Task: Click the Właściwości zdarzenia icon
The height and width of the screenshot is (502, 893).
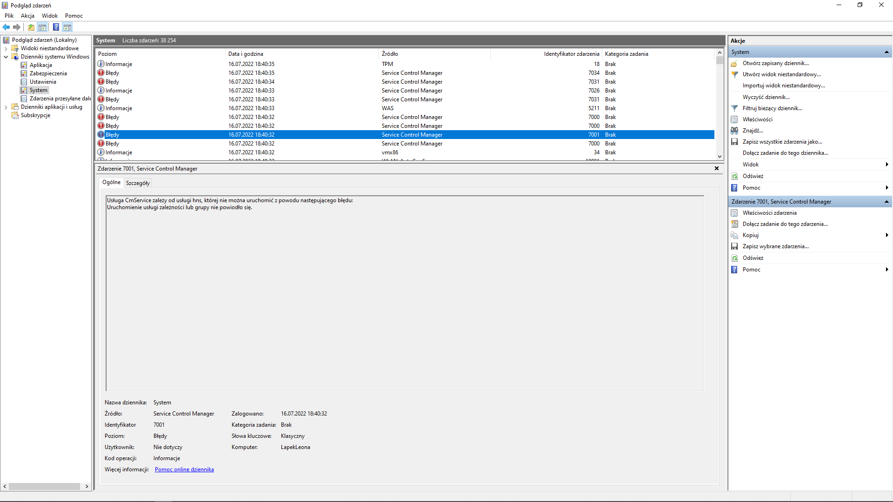Action: [x=734, y=213]
